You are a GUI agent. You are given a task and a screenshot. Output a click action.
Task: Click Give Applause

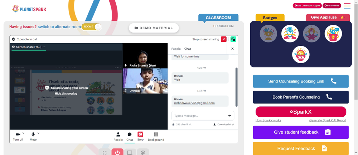point(328,17)
